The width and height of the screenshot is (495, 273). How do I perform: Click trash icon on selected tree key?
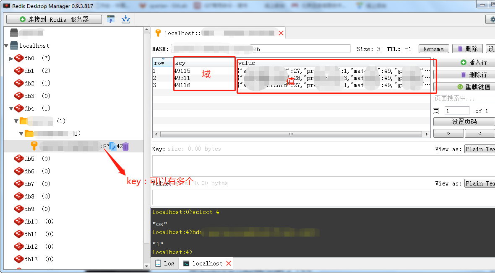point(126,146)
